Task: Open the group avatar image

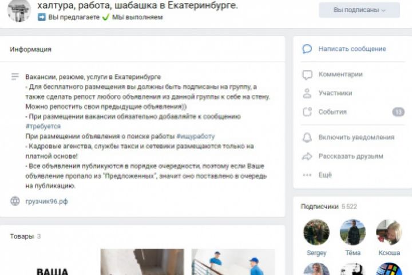Action: click(x=19, y=10)
